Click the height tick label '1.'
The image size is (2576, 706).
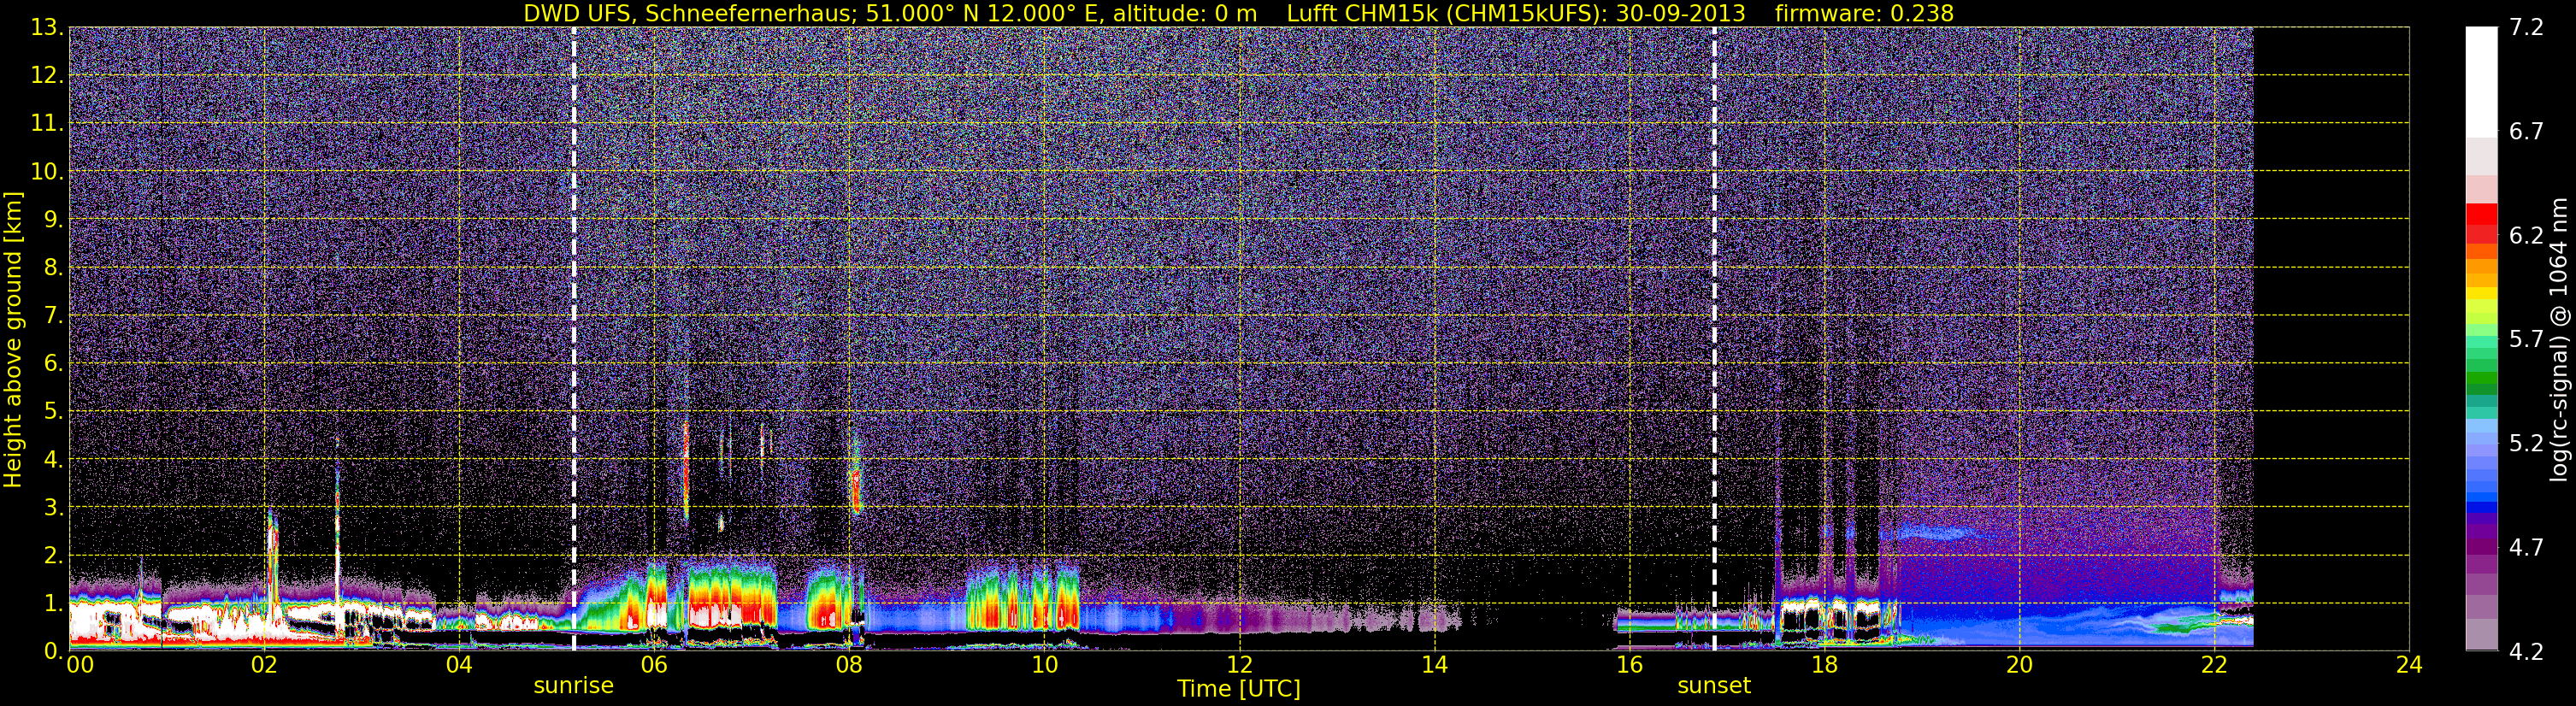coord(53,603)
